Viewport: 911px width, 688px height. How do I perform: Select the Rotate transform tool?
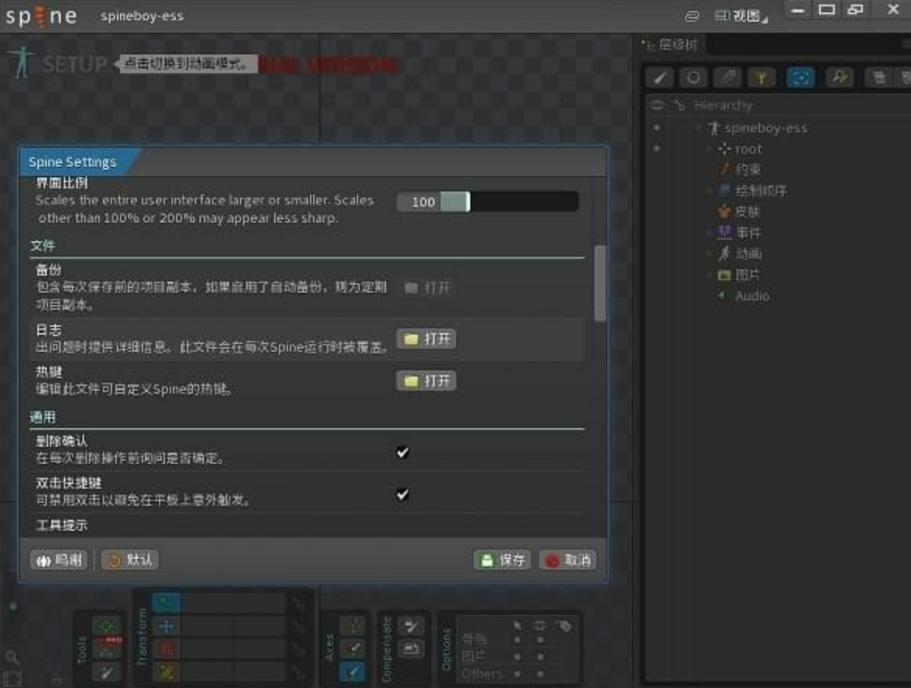pyautogui.click(x=166, y=603)
